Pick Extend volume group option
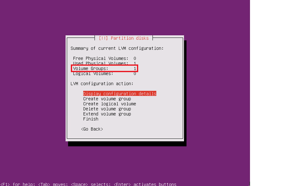This screenshot has width=284, height=186. pyautogui.click(x=107, y=114)
